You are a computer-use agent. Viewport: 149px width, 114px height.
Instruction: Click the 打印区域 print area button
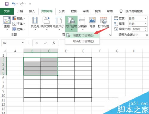pyautogui.click(x=71, y=23)
